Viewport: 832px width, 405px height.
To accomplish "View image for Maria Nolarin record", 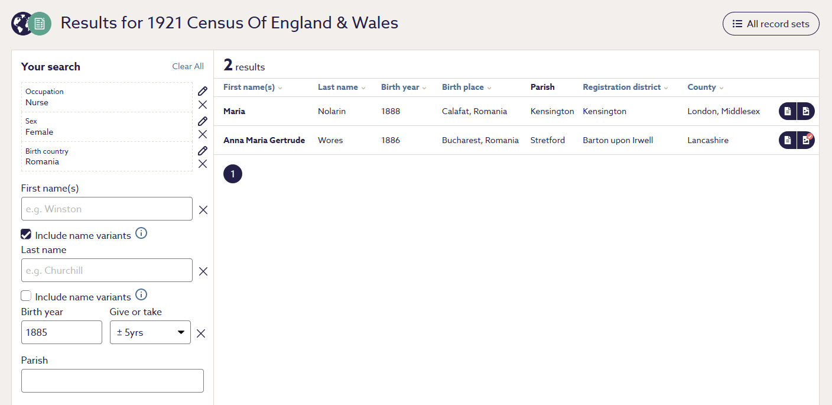I will point(805,111).
